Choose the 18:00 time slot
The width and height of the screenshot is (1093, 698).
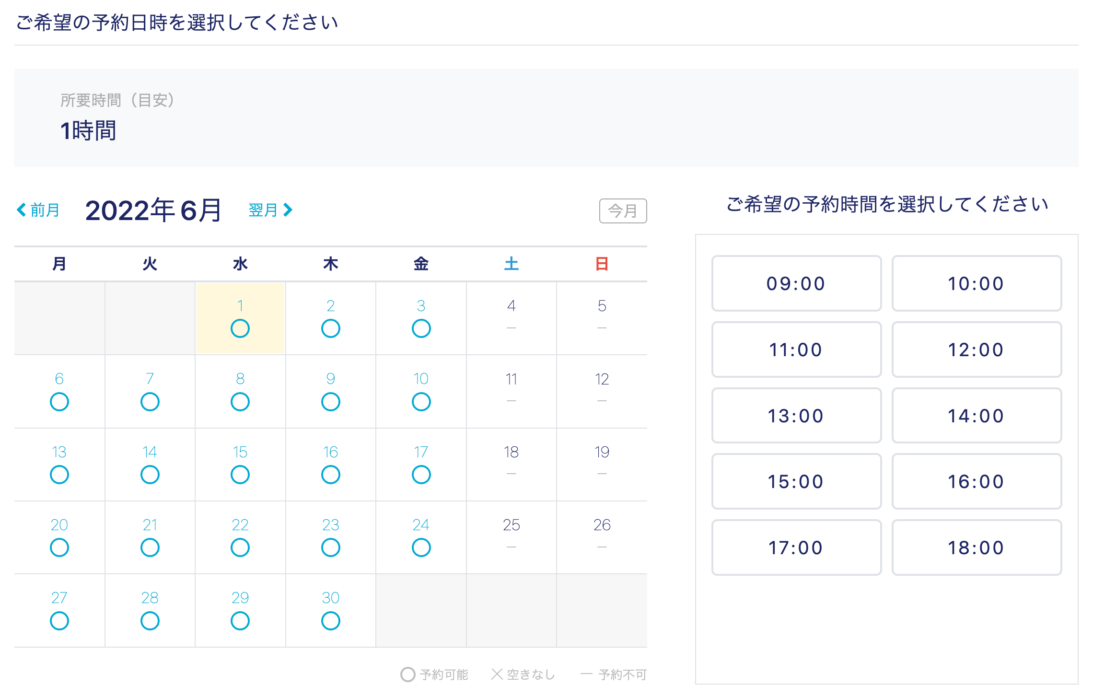point(977,548)
